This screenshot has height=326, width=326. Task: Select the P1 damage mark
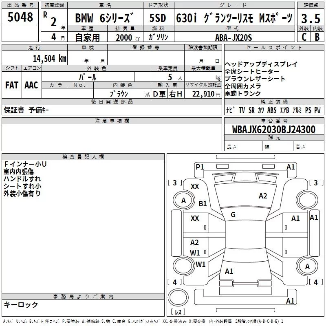click(200, 167)
